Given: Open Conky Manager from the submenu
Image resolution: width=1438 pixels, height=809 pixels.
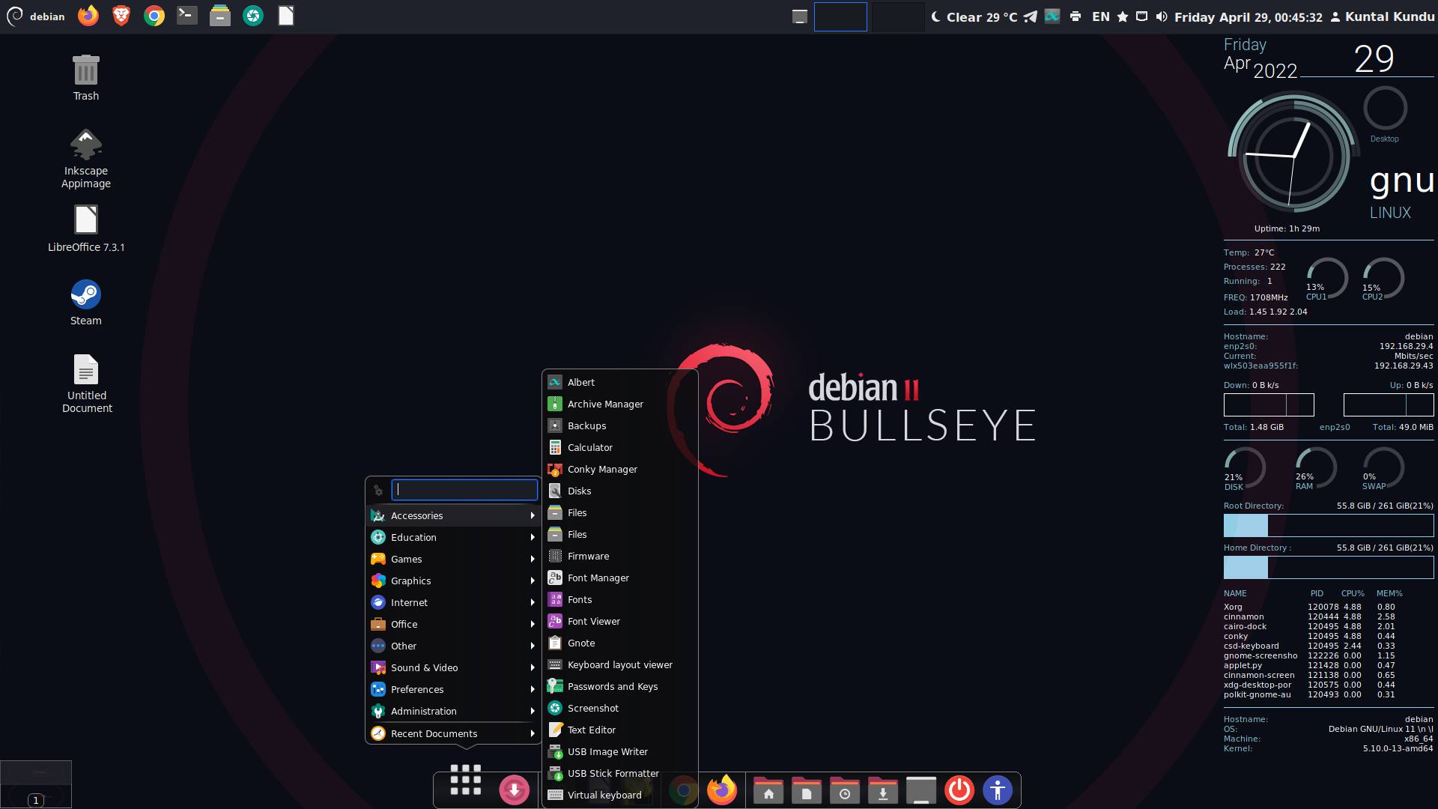Looking at the screenshot, I should [620, 469].
